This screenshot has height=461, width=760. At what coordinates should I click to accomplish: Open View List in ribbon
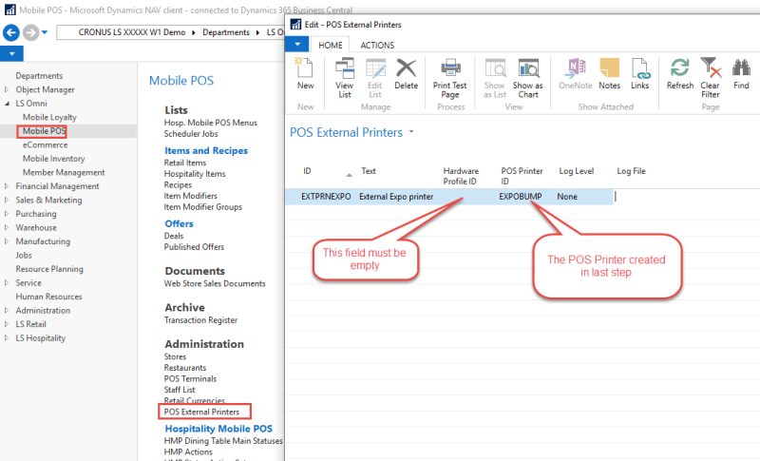tap(345, 78)
